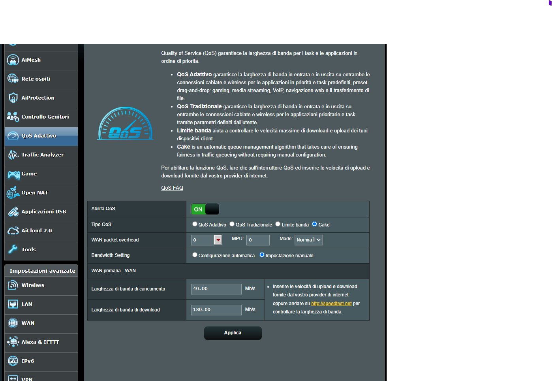The width and height of the screenshot is (552, 381).
Task: Open AiMesh via its sidebar icon
Action: coord(13,60)
